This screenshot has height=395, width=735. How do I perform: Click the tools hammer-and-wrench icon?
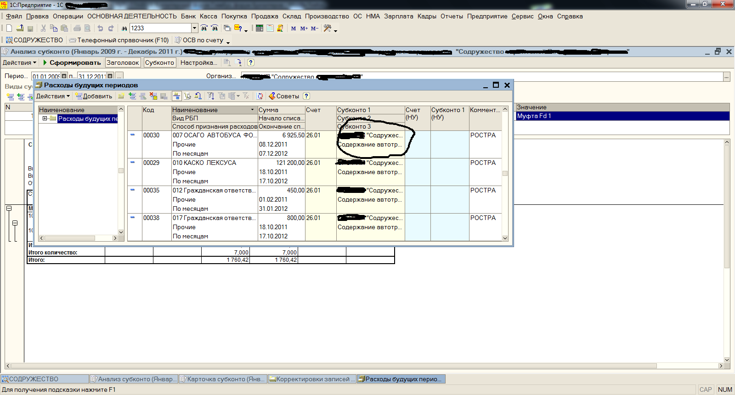pyautogui.click(x=328, y=28)
